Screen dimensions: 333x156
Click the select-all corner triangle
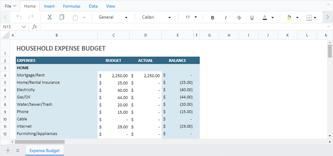(x=5, y=35)
